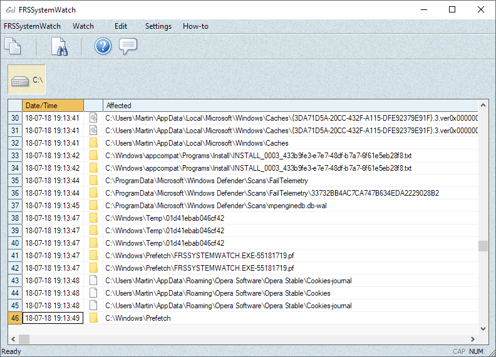Maximize the FRSSystemWatch window
496x357 pixels.
click(x=452, y=9)
